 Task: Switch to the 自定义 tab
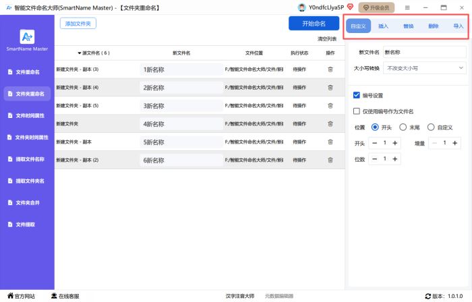(358, 26)
